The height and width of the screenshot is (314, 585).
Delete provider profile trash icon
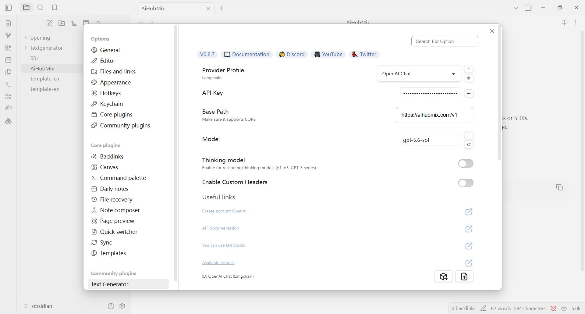(469, 78)
